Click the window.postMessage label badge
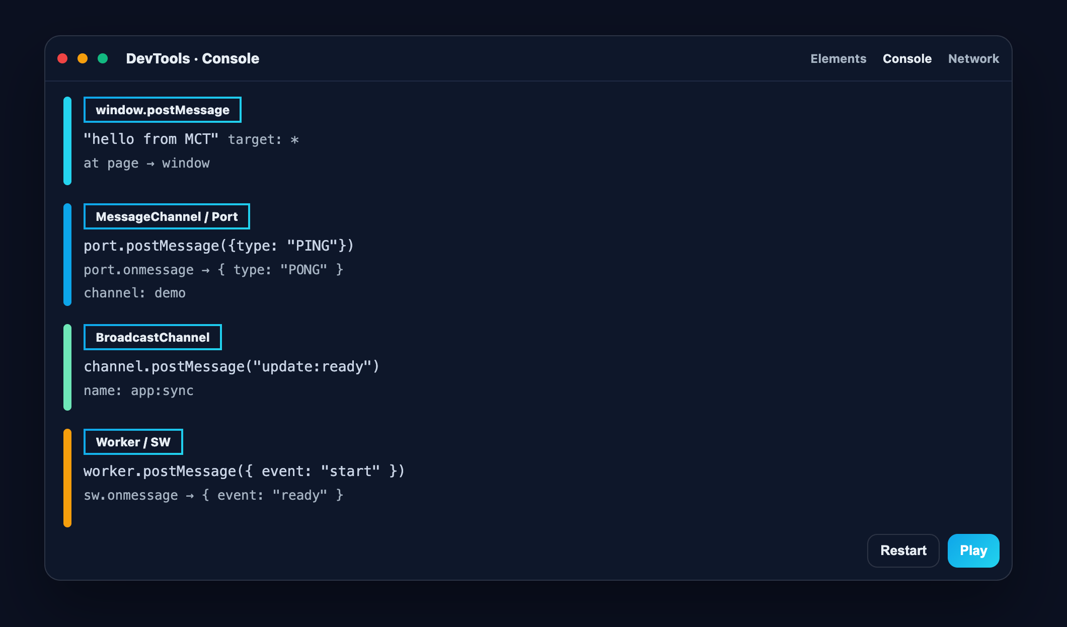 coord(162,110)
